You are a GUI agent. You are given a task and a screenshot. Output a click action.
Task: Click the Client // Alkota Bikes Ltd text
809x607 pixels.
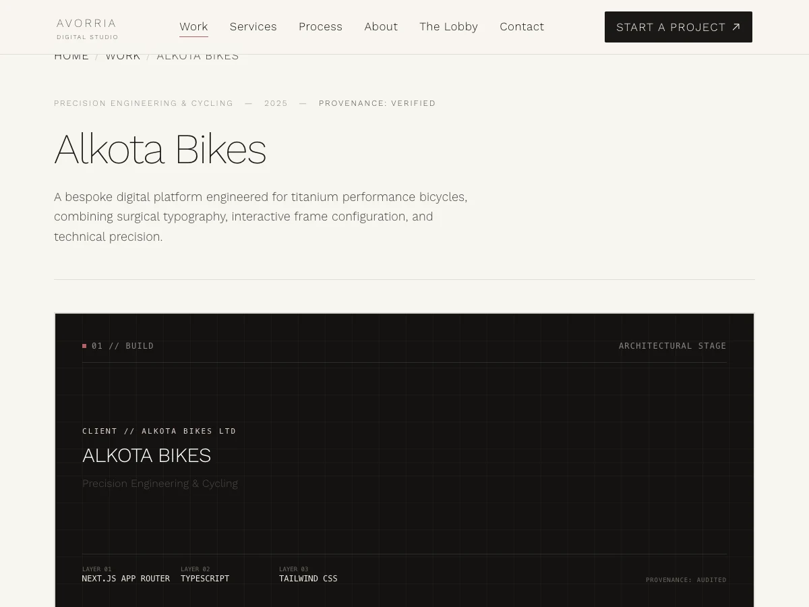coord(159,431)
